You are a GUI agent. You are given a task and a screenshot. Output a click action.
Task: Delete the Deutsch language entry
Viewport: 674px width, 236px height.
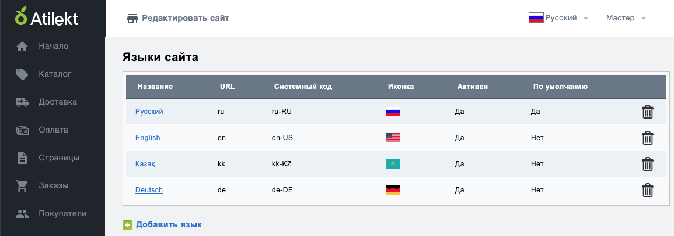(647, 190)
